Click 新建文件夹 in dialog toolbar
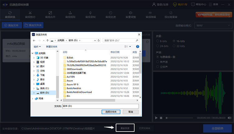The width and height of the screenshot is (234, 134). pyautogui.click(x=51, y=47)
